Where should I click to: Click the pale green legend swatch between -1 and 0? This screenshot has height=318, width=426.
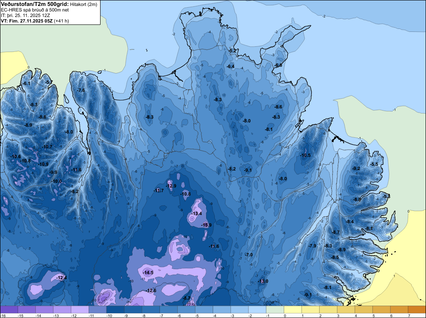(x=275, y=309)
